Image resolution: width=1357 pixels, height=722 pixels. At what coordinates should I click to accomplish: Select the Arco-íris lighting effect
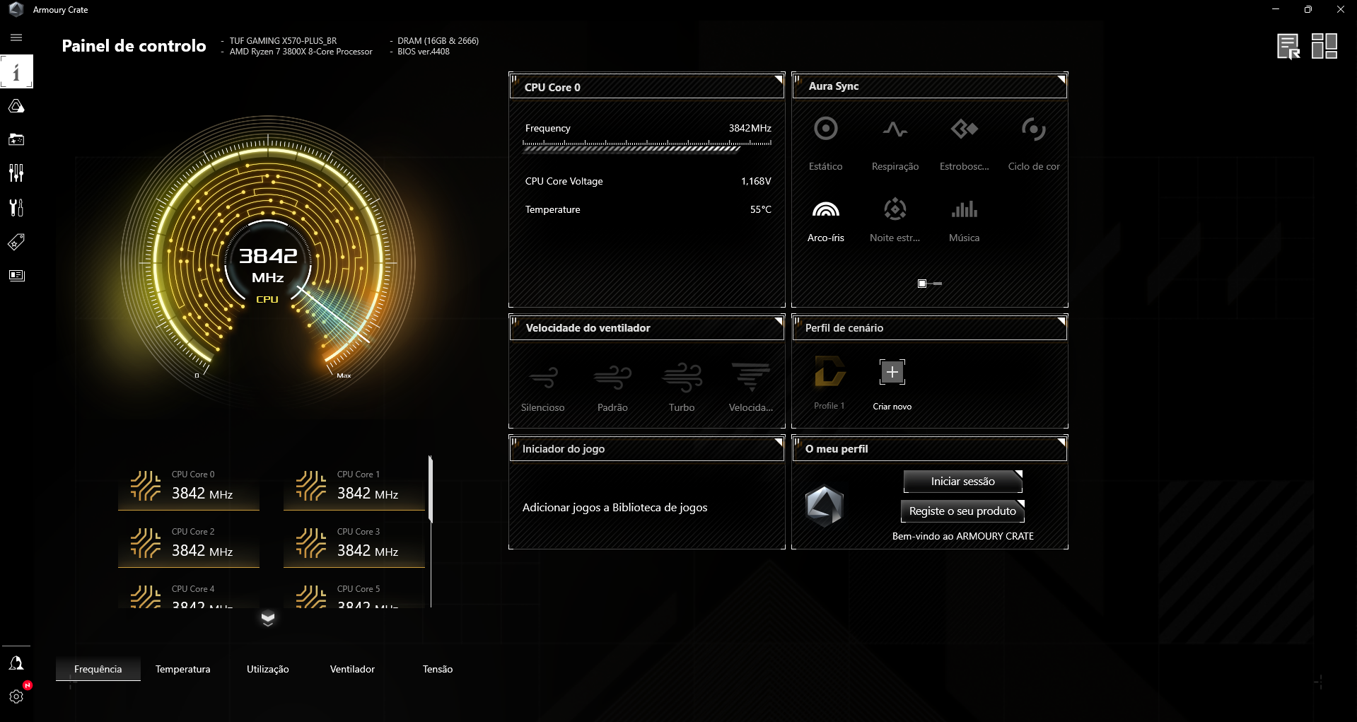[x=825, y=220]
